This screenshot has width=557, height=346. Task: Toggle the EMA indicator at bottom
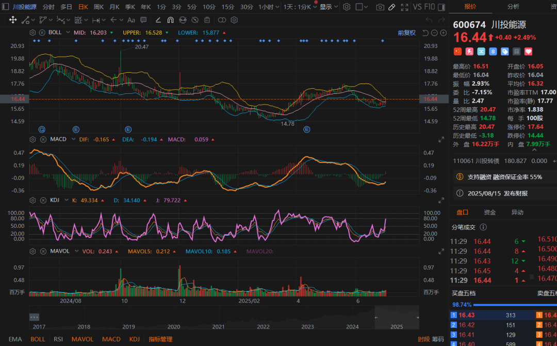tap(15, 339)
